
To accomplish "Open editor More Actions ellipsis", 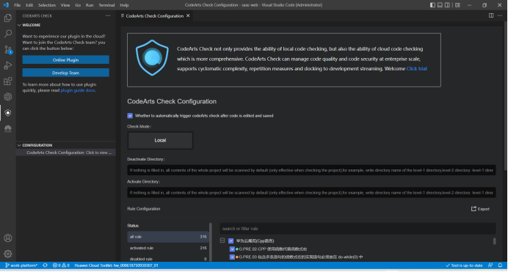I will [x=500, y=15].
